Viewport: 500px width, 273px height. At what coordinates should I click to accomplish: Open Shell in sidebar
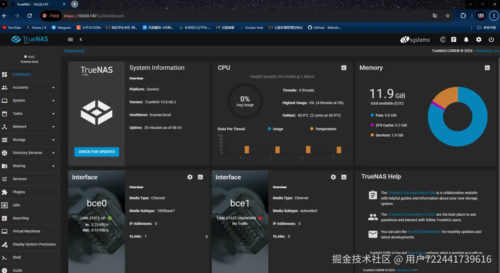pyautogui.click(x=30, y=257)
